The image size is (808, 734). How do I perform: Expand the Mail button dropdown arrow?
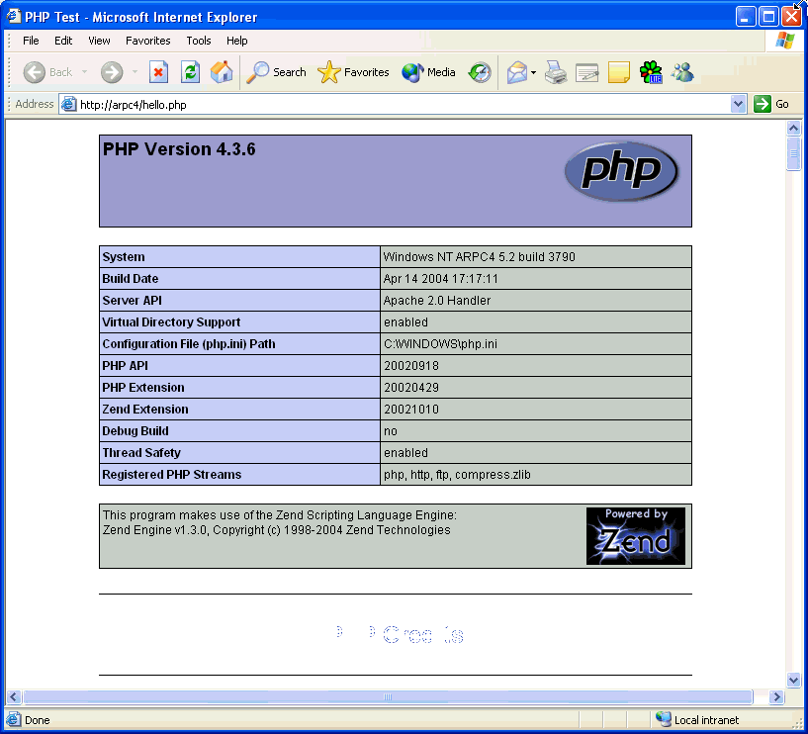pyautogui.click(x=534, y=72)
